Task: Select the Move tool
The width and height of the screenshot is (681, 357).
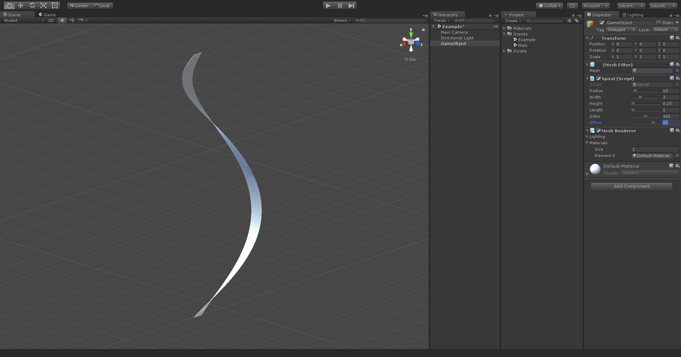Action: coord(21,6)
